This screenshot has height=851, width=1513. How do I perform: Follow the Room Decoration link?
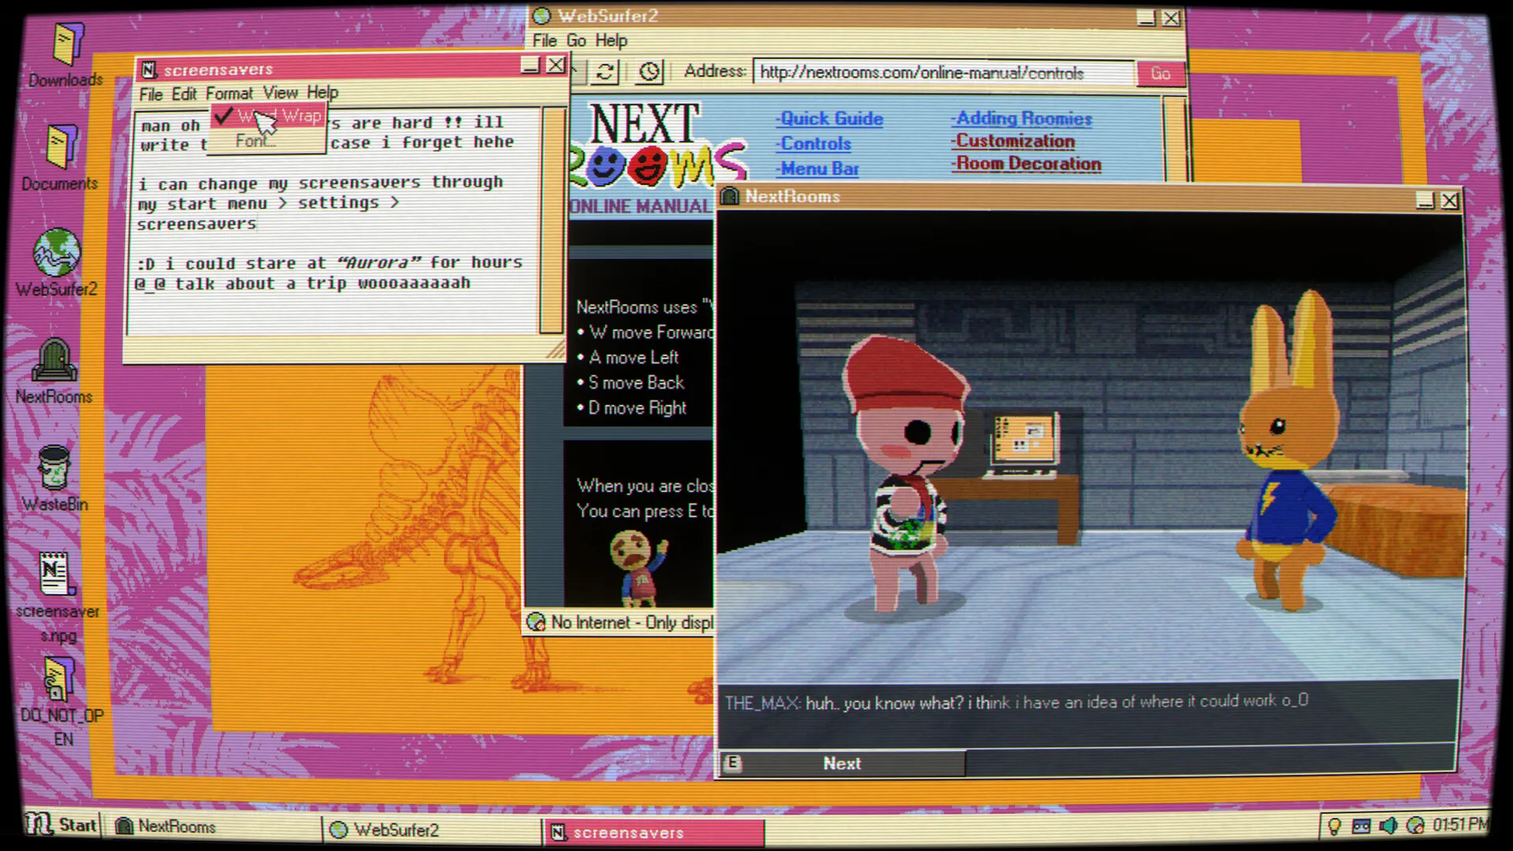(x=1026, y=164)
